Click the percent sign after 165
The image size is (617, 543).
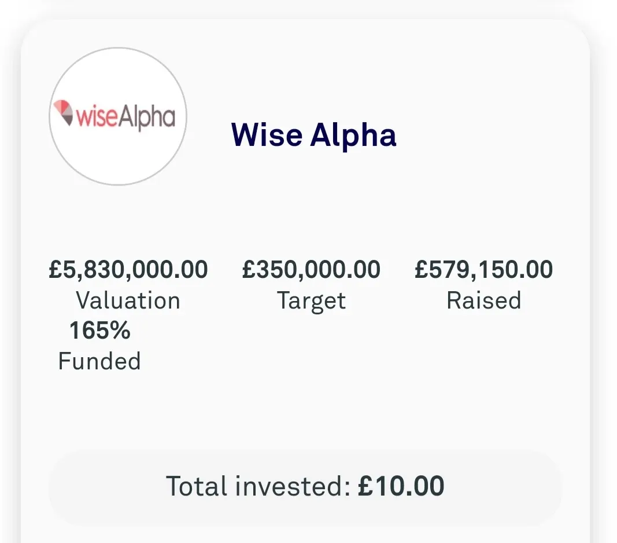(x=120, y=330)
